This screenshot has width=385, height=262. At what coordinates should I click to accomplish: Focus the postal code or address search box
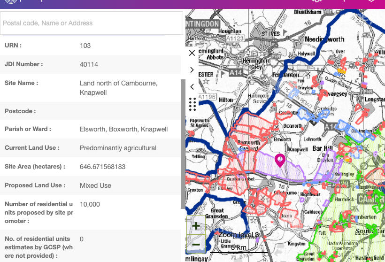(92, 23)
